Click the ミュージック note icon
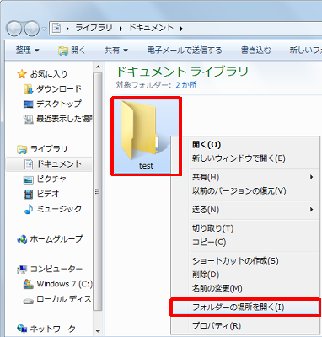The image size is (322, 337). tap(29, 209)
